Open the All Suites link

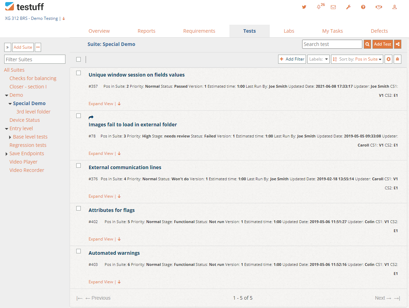click(14, 70)
